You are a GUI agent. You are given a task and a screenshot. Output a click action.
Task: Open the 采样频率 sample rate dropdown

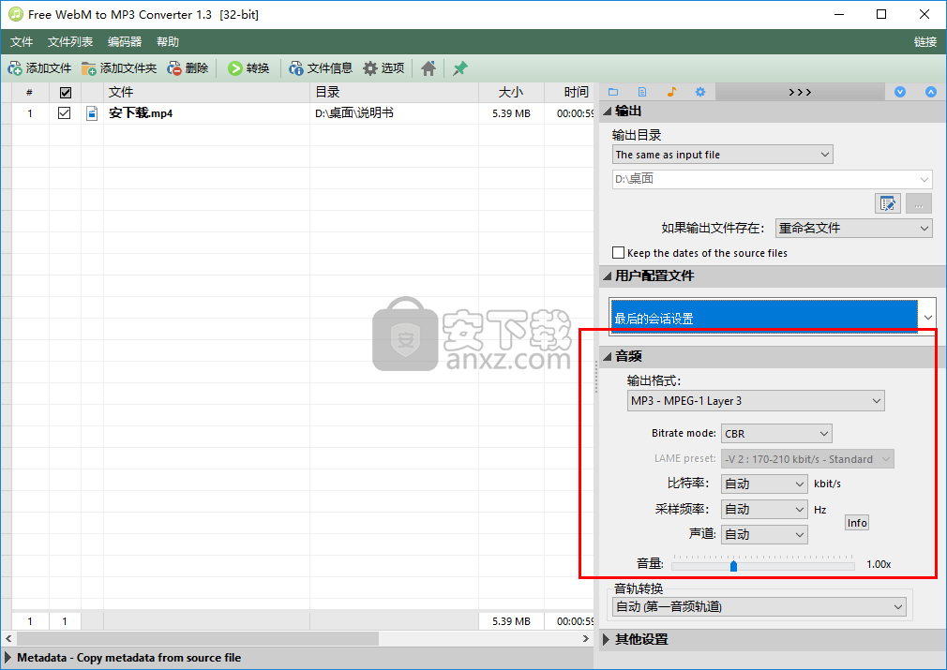coord(763,510)
